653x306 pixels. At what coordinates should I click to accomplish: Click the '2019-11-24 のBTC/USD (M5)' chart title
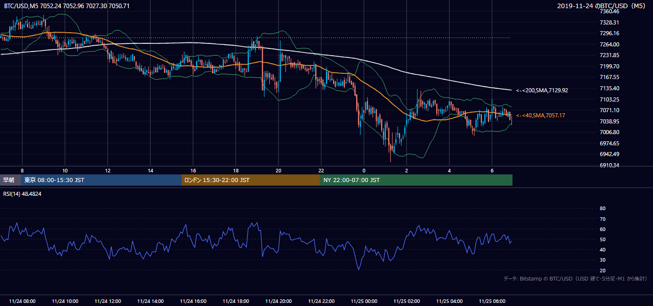(x=602, y=6)
